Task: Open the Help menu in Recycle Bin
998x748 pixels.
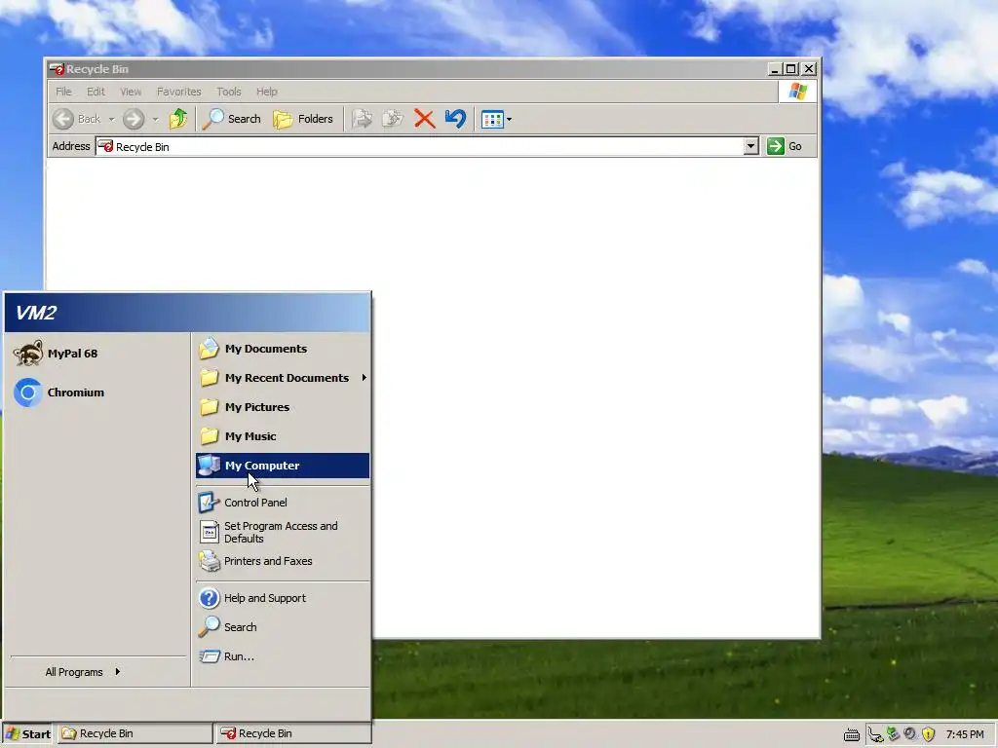Action: [x=267, y=92]
